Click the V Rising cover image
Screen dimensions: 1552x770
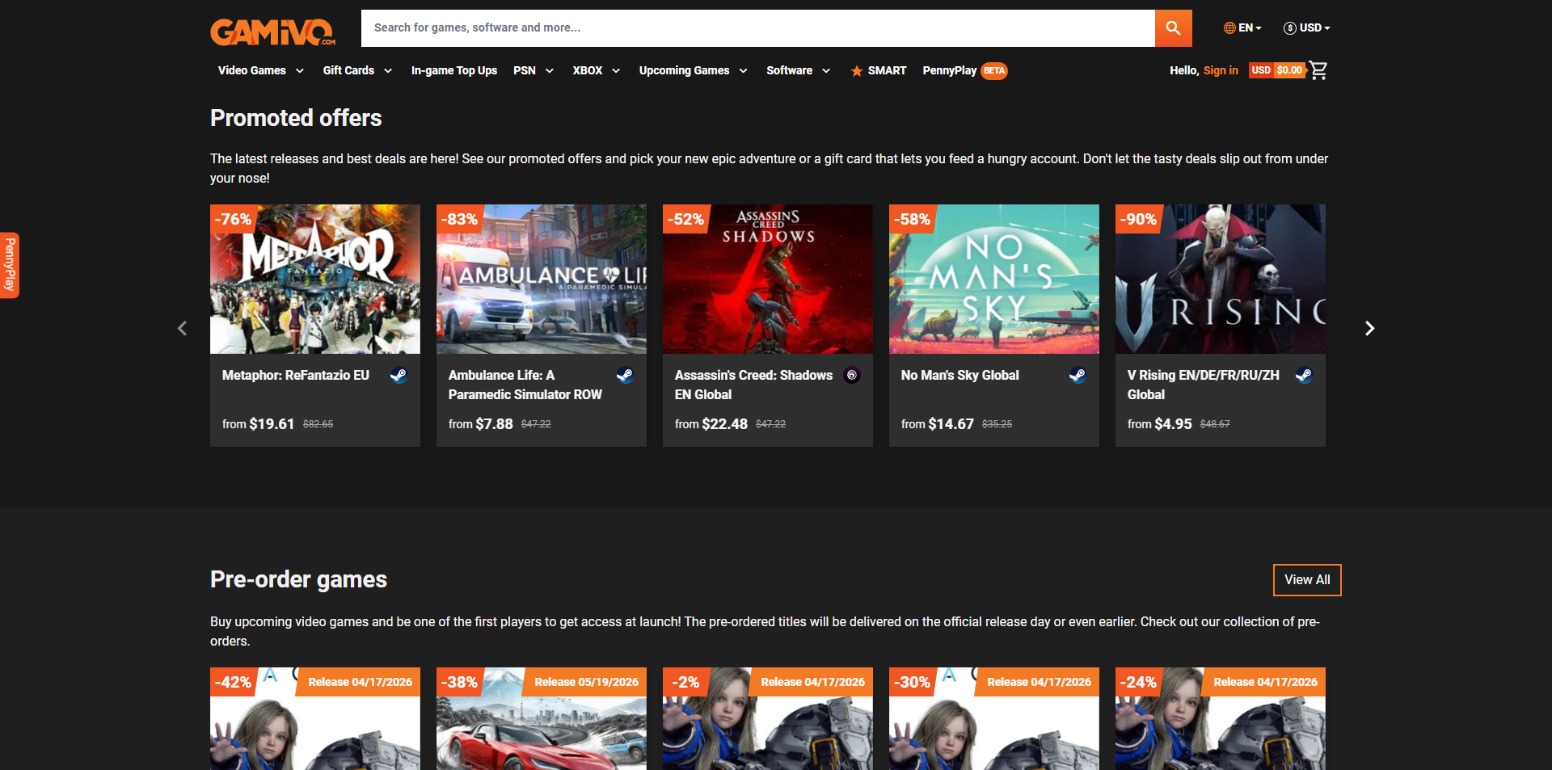1221,279
